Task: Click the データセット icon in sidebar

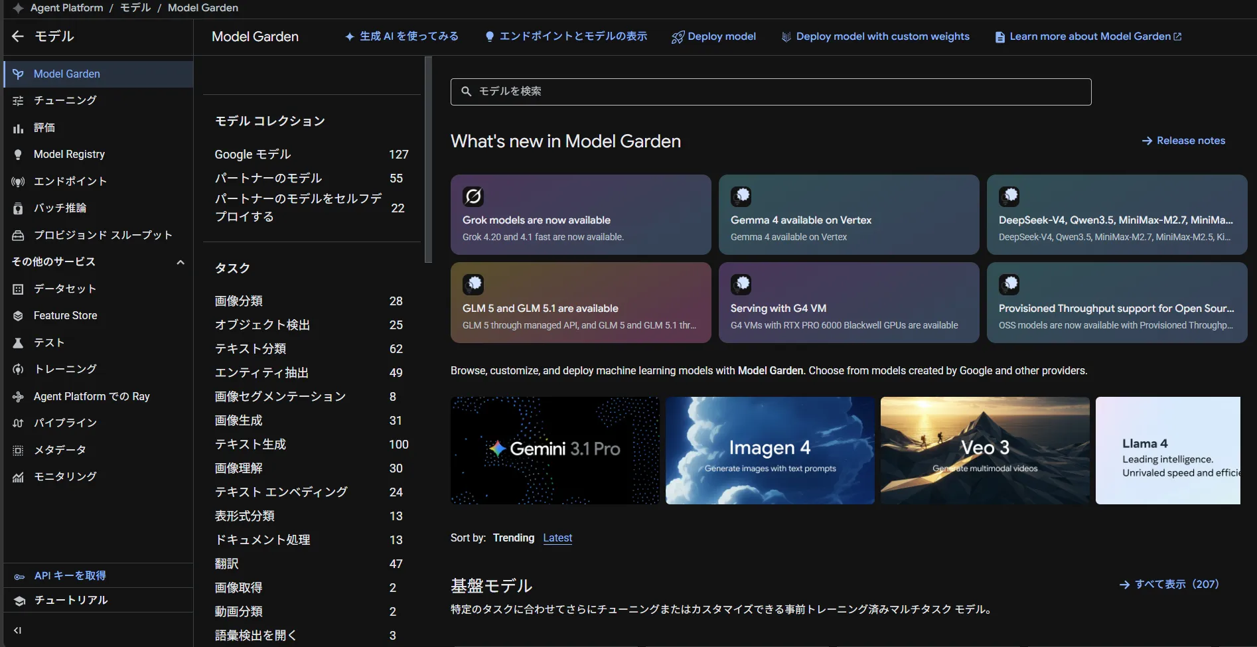Action: coord(18,289)
